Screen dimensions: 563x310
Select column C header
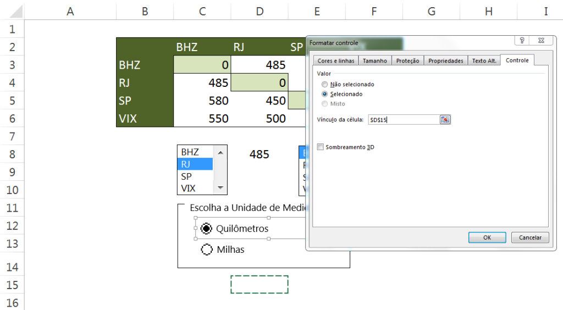coord(202,11)
